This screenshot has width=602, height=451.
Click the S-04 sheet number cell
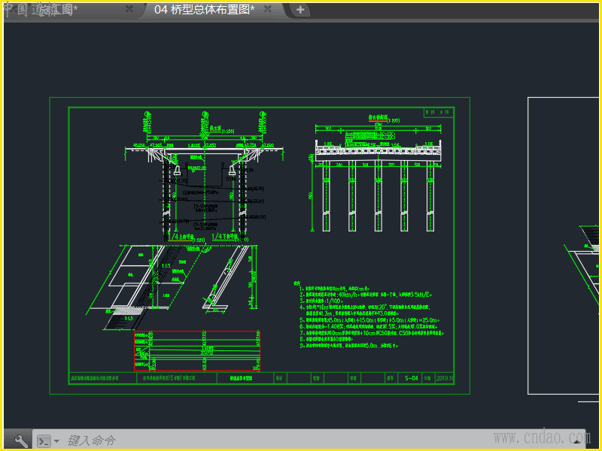pos(411,378)
